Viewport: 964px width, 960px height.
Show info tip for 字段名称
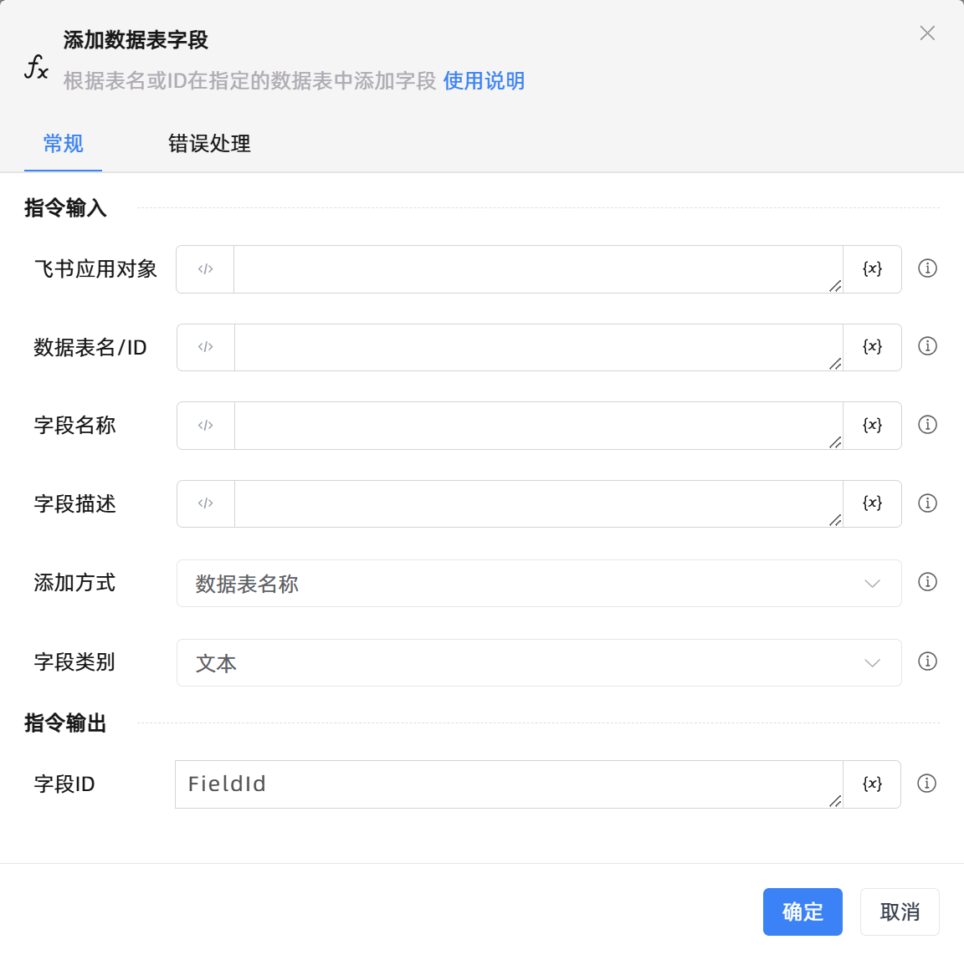[x=927, y=425]
